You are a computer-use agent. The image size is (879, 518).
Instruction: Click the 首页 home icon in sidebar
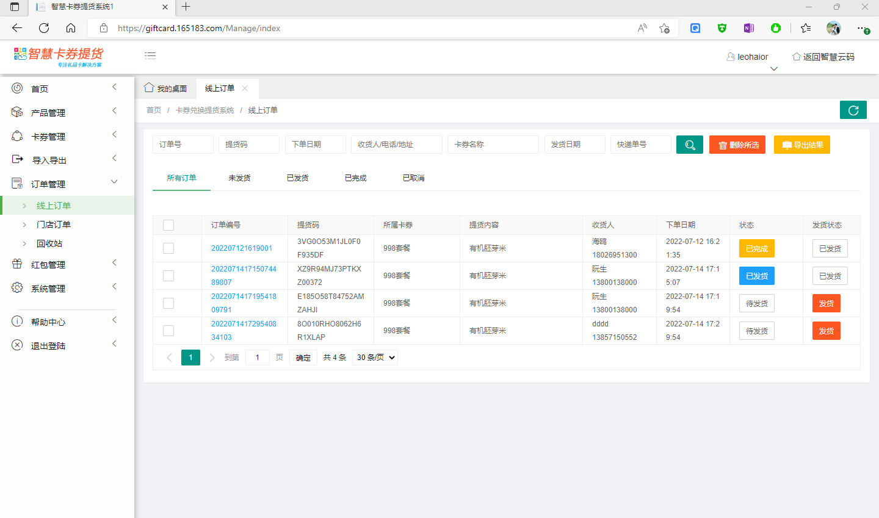click(x=17, y=88)
